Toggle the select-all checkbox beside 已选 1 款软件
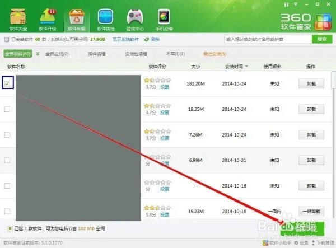Screen dimensions: 336x248 (10, 228)
